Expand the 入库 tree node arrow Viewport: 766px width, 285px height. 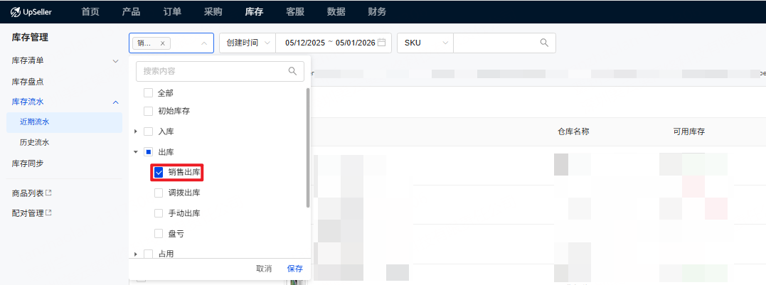tap(136, 131)
